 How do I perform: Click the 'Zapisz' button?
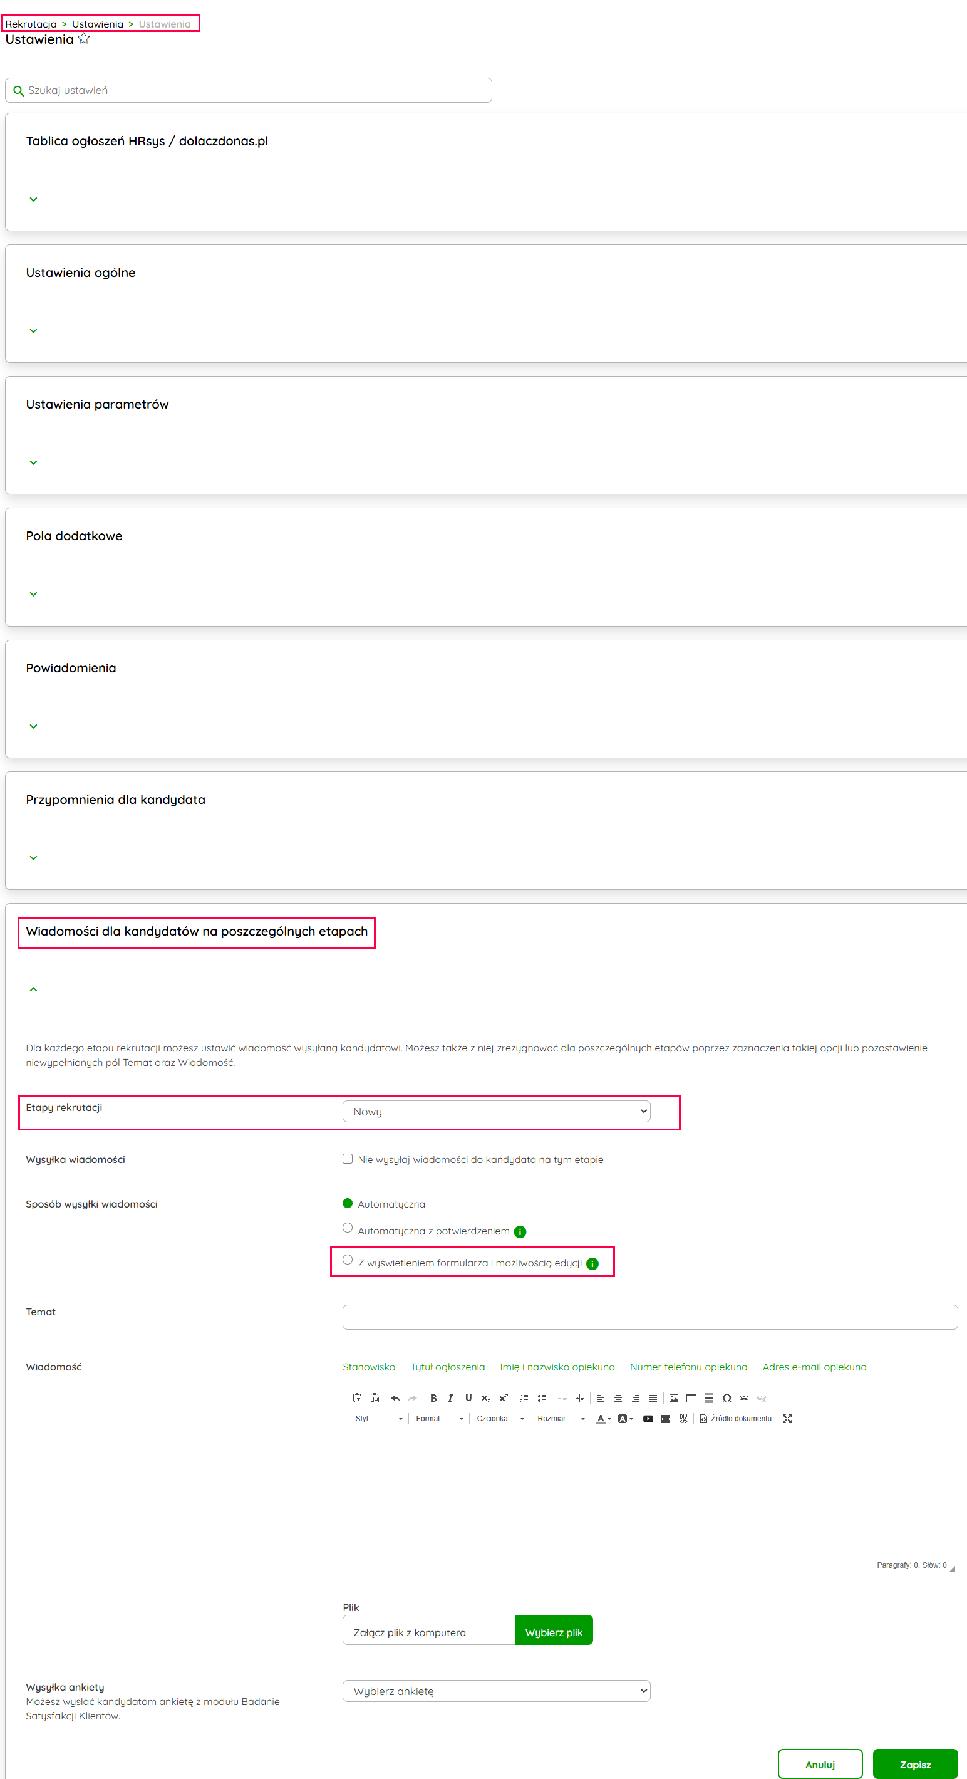pyautogui.click(x=914, y=1764)
